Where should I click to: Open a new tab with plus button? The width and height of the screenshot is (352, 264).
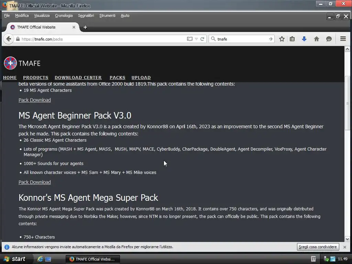85,27
